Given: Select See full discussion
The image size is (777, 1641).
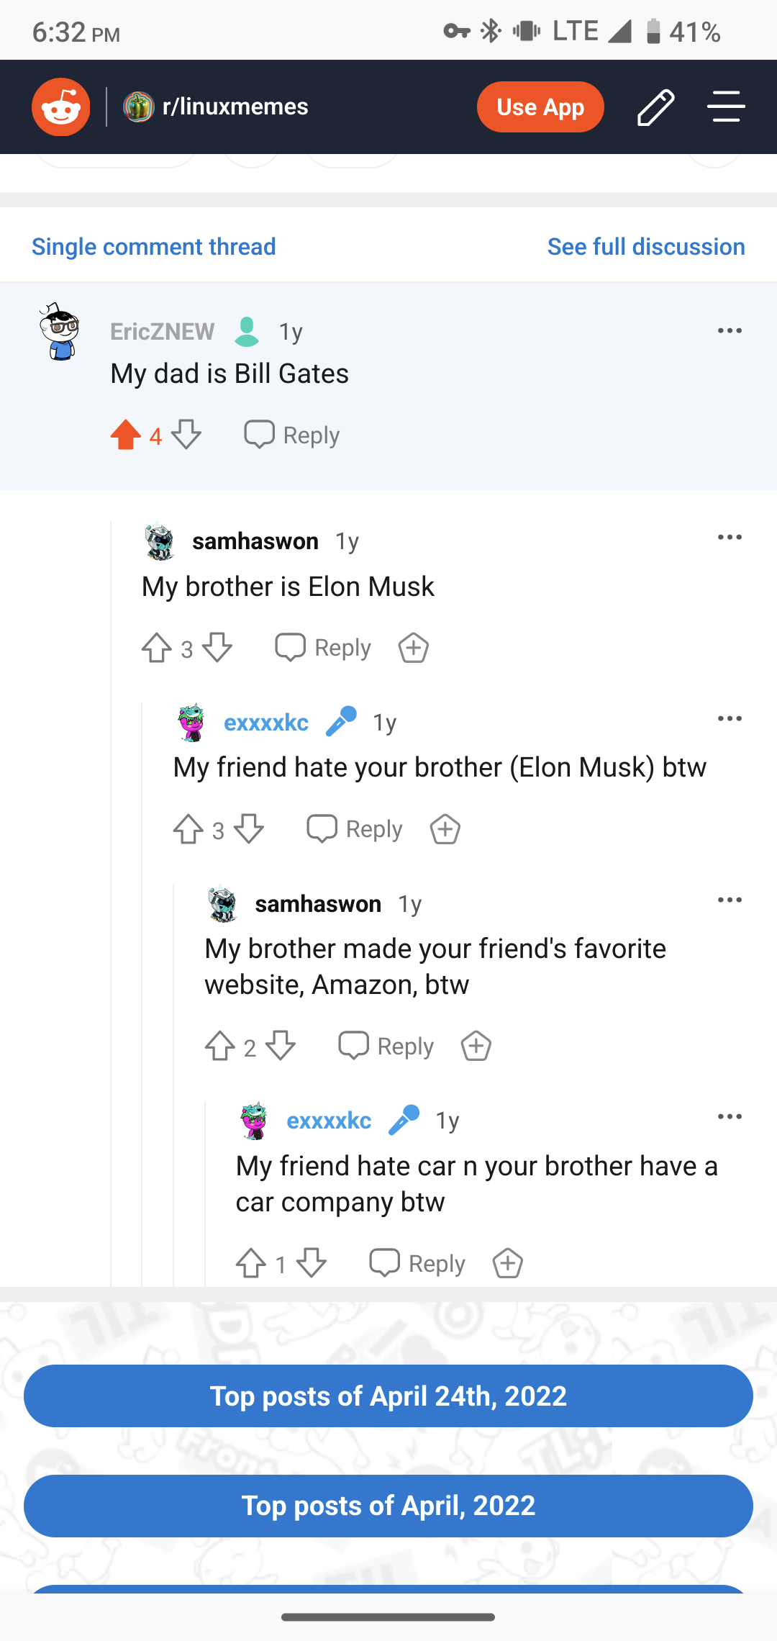Looking at the screenshot, I should coord(645,247).
